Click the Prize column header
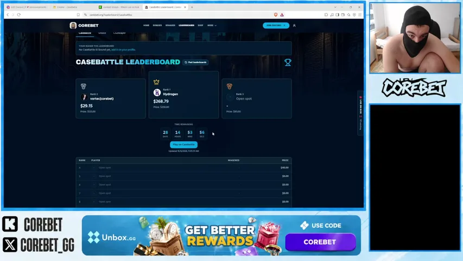Screen dimensions: 463x261 285,160
